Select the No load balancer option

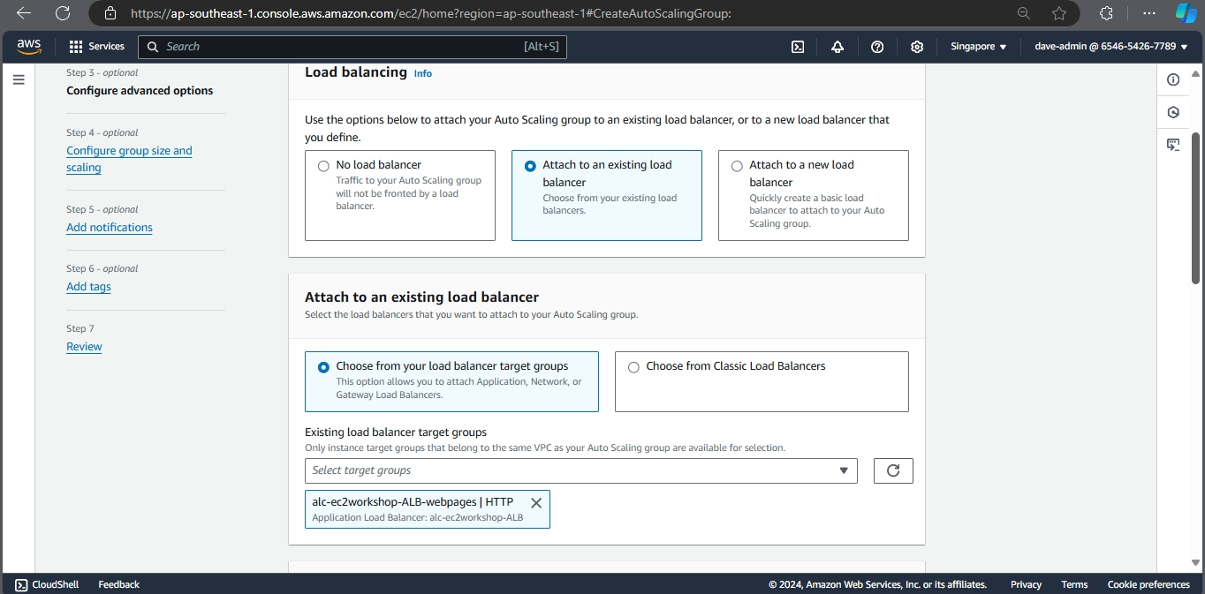click(x=323, y=166)
